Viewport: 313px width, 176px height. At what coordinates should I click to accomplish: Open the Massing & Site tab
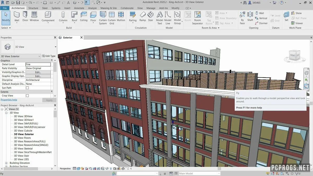click(109, 8)
